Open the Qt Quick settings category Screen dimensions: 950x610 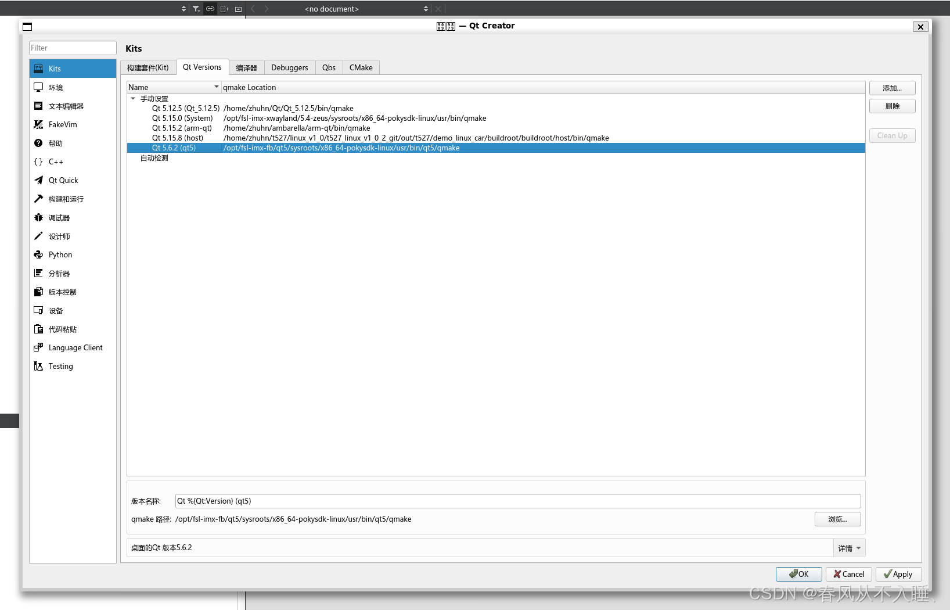(73, 180)
